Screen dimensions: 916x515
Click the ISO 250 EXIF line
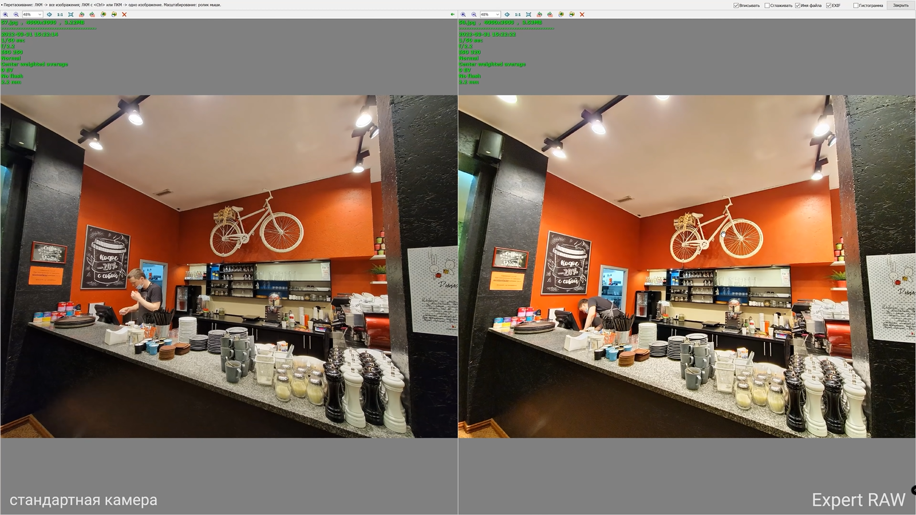12,52
